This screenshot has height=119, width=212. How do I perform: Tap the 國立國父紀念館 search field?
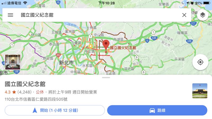[97, 15]
